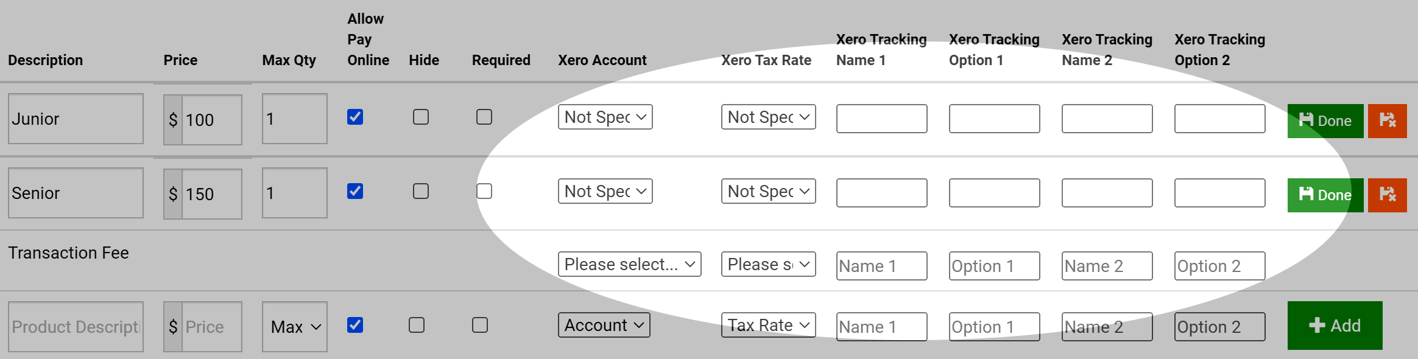Viewport: 1418px width, 359px height.
Task: Click the floppy disk icon on Junior's Done button
Action: click(x=1305, y=120)
